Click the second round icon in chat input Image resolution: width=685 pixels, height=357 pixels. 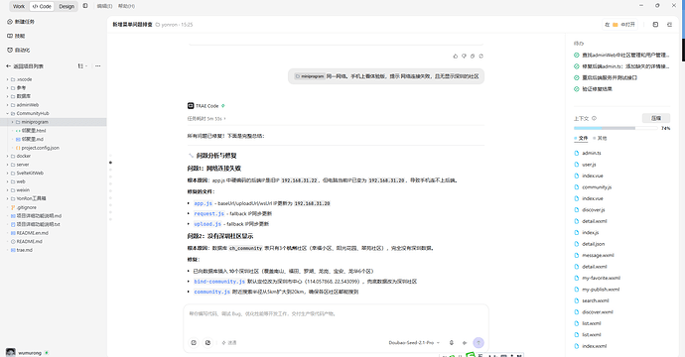207,342
